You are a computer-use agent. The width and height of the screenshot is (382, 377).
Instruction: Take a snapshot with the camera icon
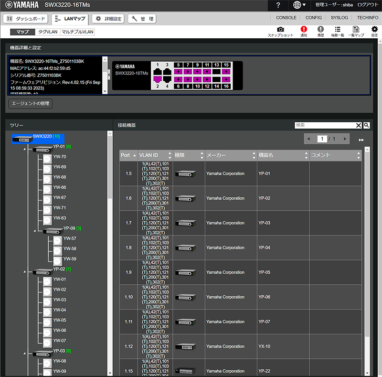pos(280,32)
